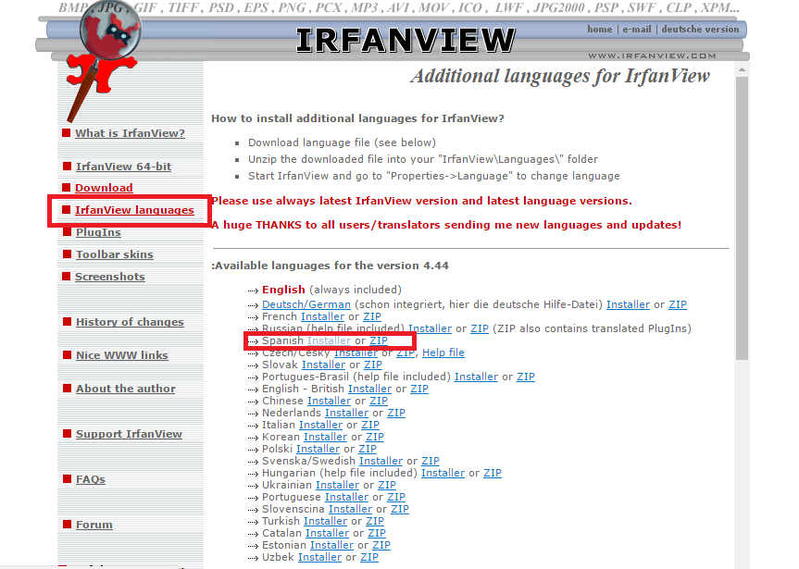Download the Svenska/Swedish Installer
Viewport: 799px width, 569px height.
click(381, 461)
